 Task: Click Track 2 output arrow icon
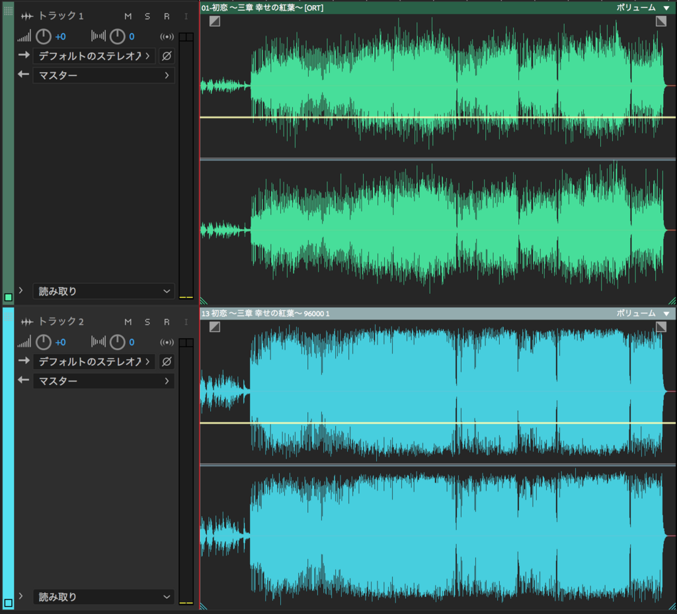click(24, 380)
